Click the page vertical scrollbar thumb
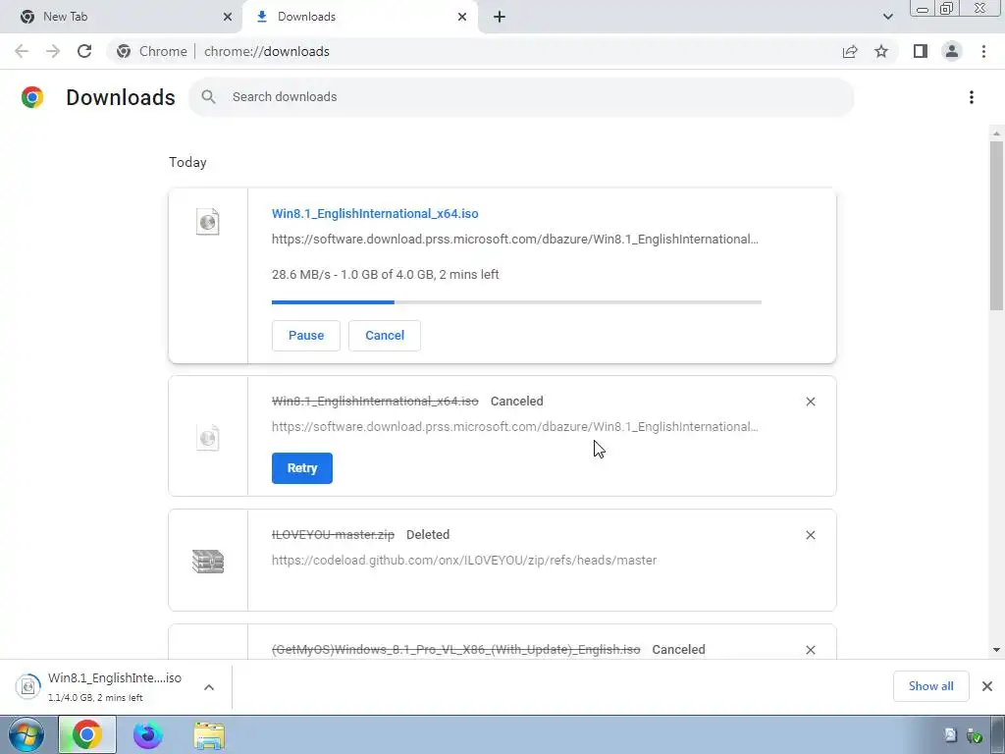Image resolution: width=1005 pixels, height=754 pixels. tap(996, 225)
